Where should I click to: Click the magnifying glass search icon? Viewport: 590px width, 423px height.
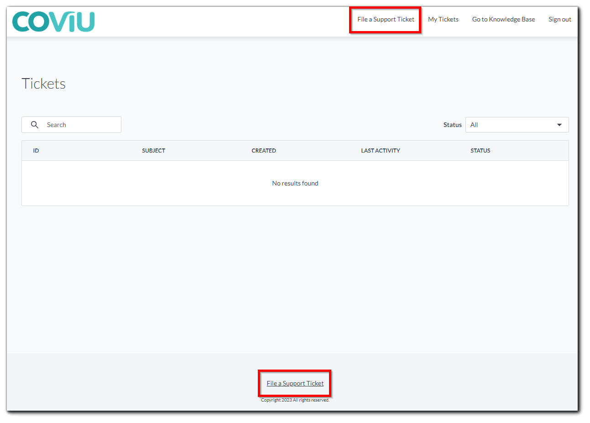point(35,125)
